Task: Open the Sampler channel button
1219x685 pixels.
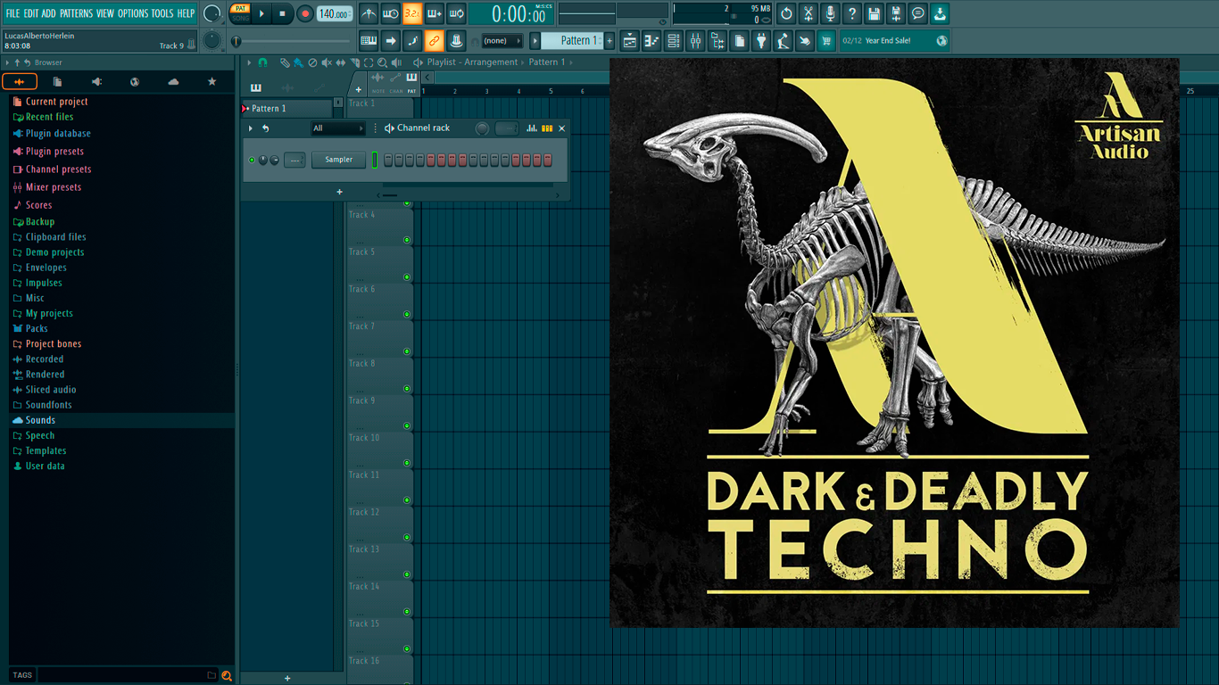Action: pyautogui.click(x=338, y=160)
